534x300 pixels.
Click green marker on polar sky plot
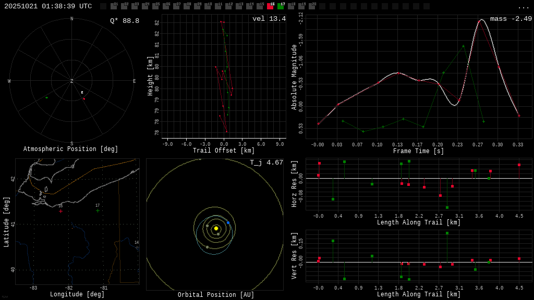46,97
